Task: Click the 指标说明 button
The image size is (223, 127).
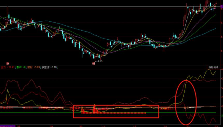Action: point(213,67)
